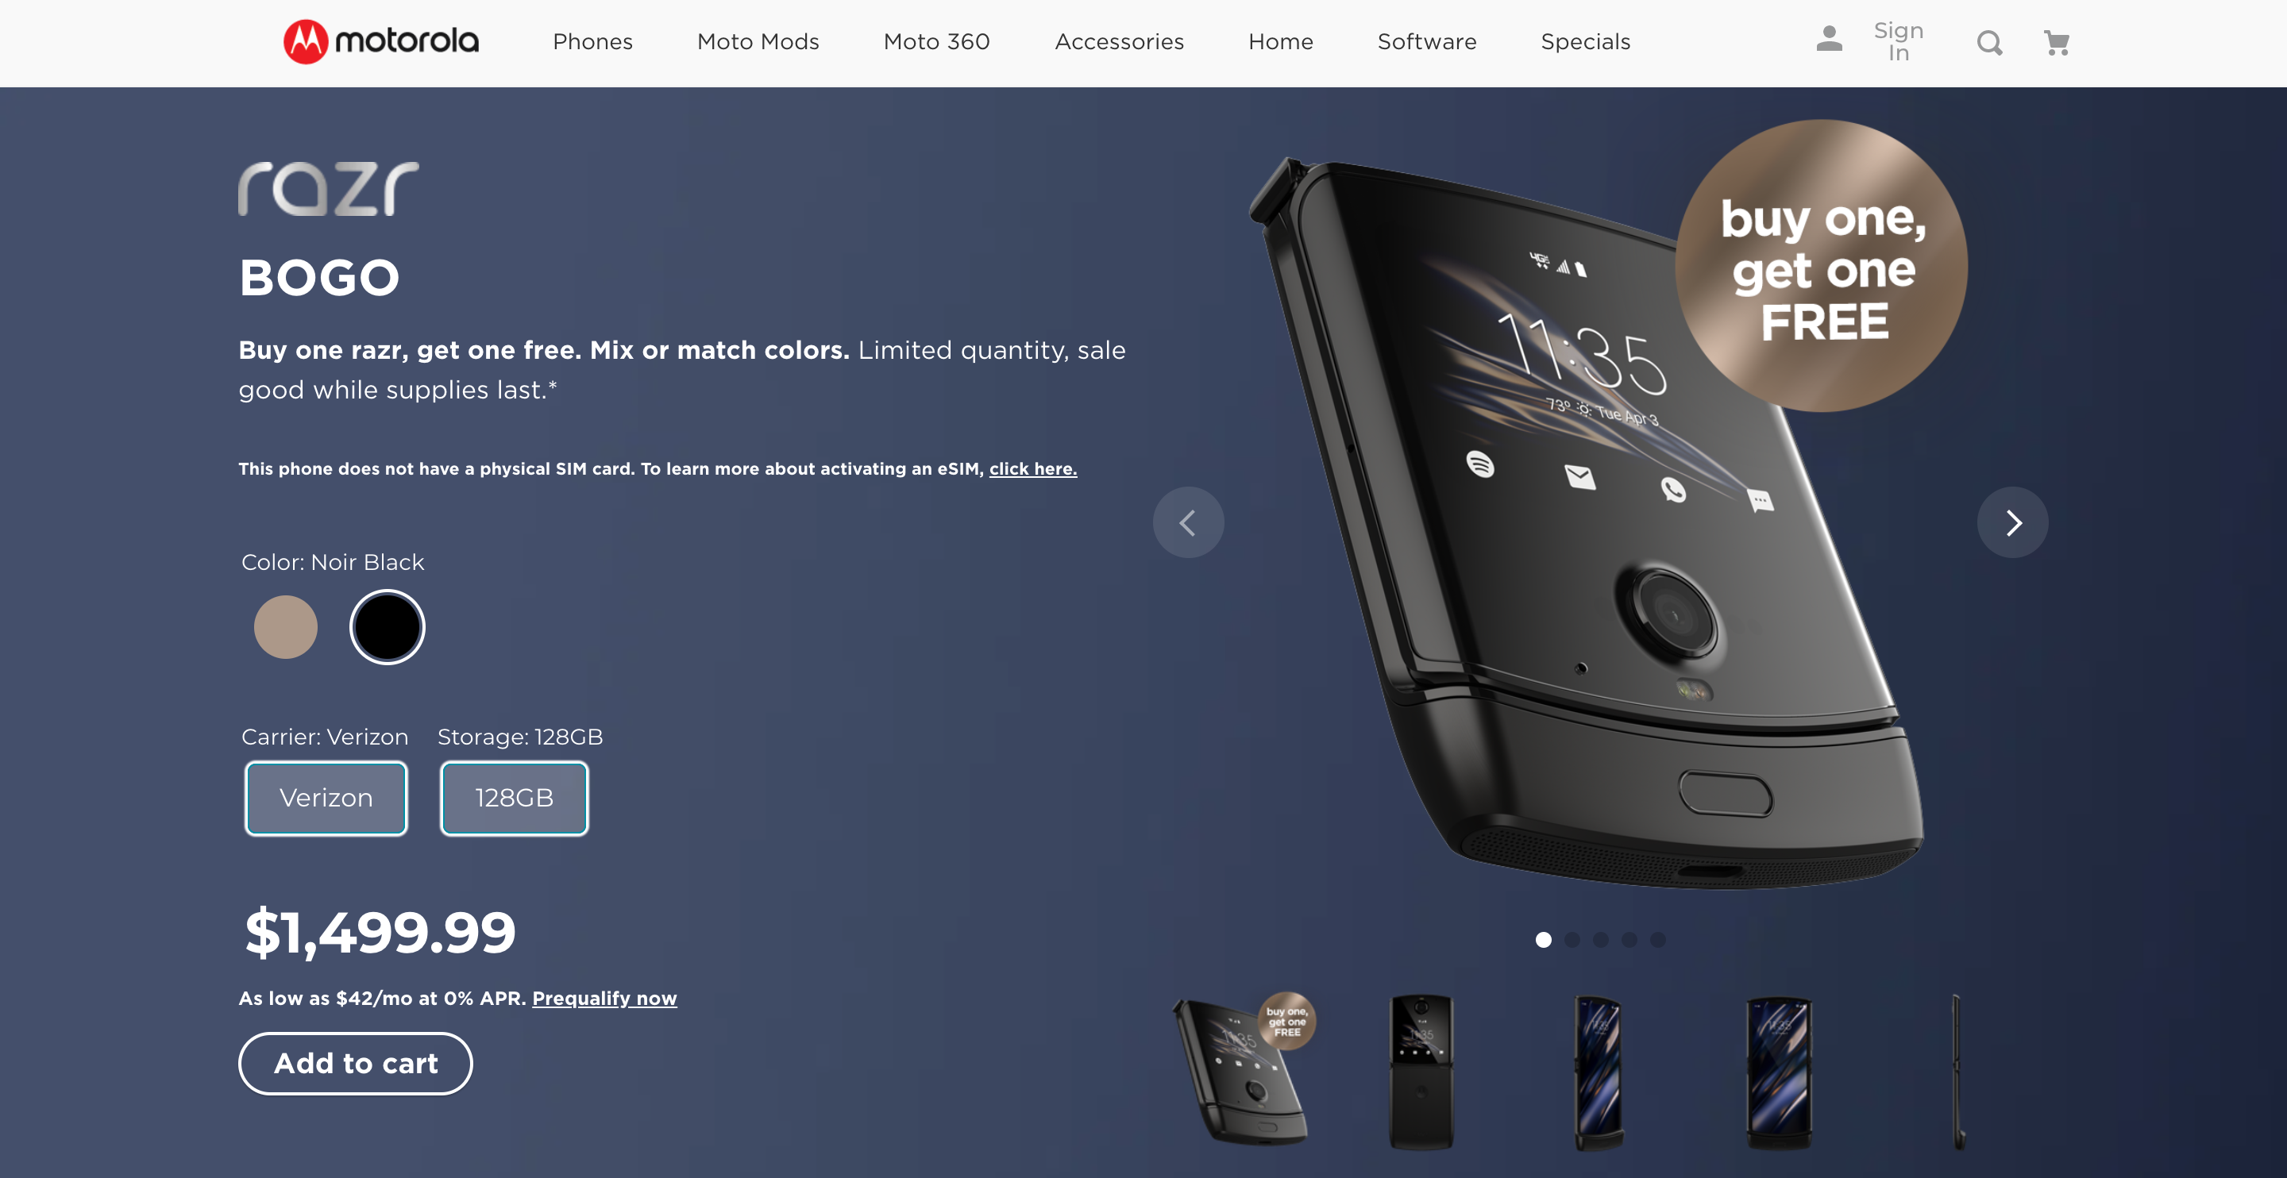Open the Specials menu item

pos(1585,40)
